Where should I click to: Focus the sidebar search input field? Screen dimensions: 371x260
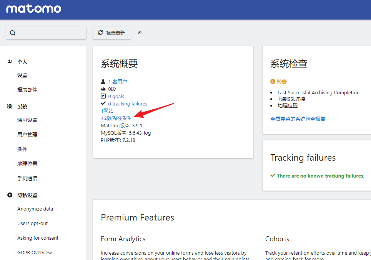tap(46, 33)
